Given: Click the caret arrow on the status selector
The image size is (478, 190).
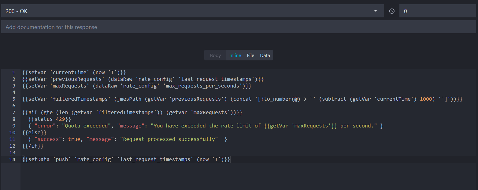Looking at the screenshot, I should tap(375, 11).
